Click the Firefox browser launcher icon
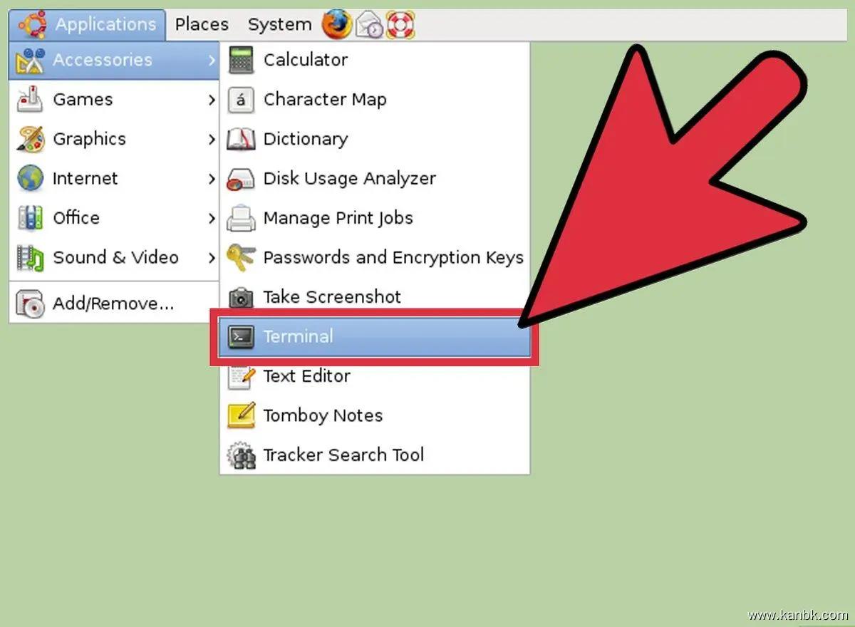The width and height of the screenshot is (855, 627). 336,25
